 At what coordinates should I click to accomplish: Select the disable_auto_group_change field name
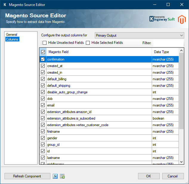pyautogui.click(x=67, y=92)
